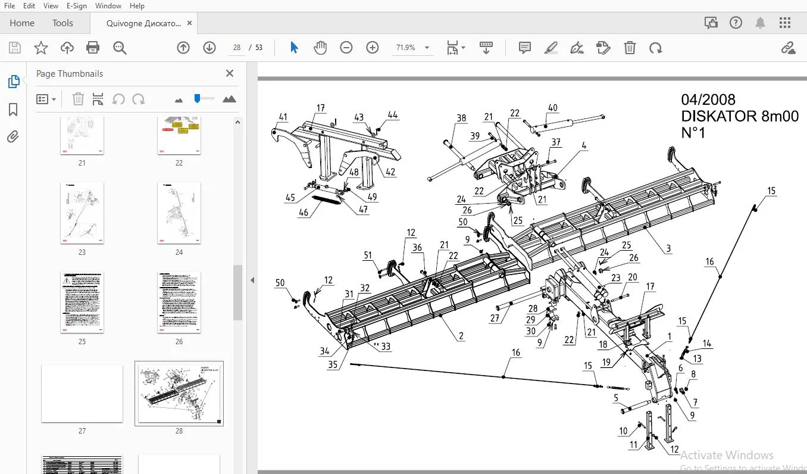The width and height of the screenshot is (807, 474).
Task: Share a link to the file
Action: point(789,48)
